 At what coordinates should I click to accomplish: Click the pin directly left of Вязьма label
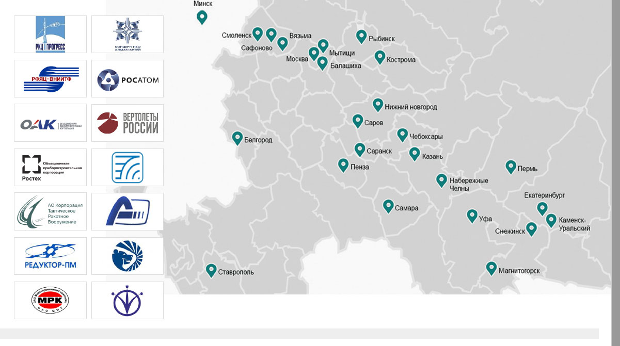[x=282, y=43]
